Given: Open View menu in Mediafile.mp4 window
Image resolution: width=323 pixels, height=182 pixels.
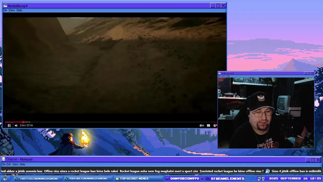Looking at the screenshot, I should tap(12, 10).
